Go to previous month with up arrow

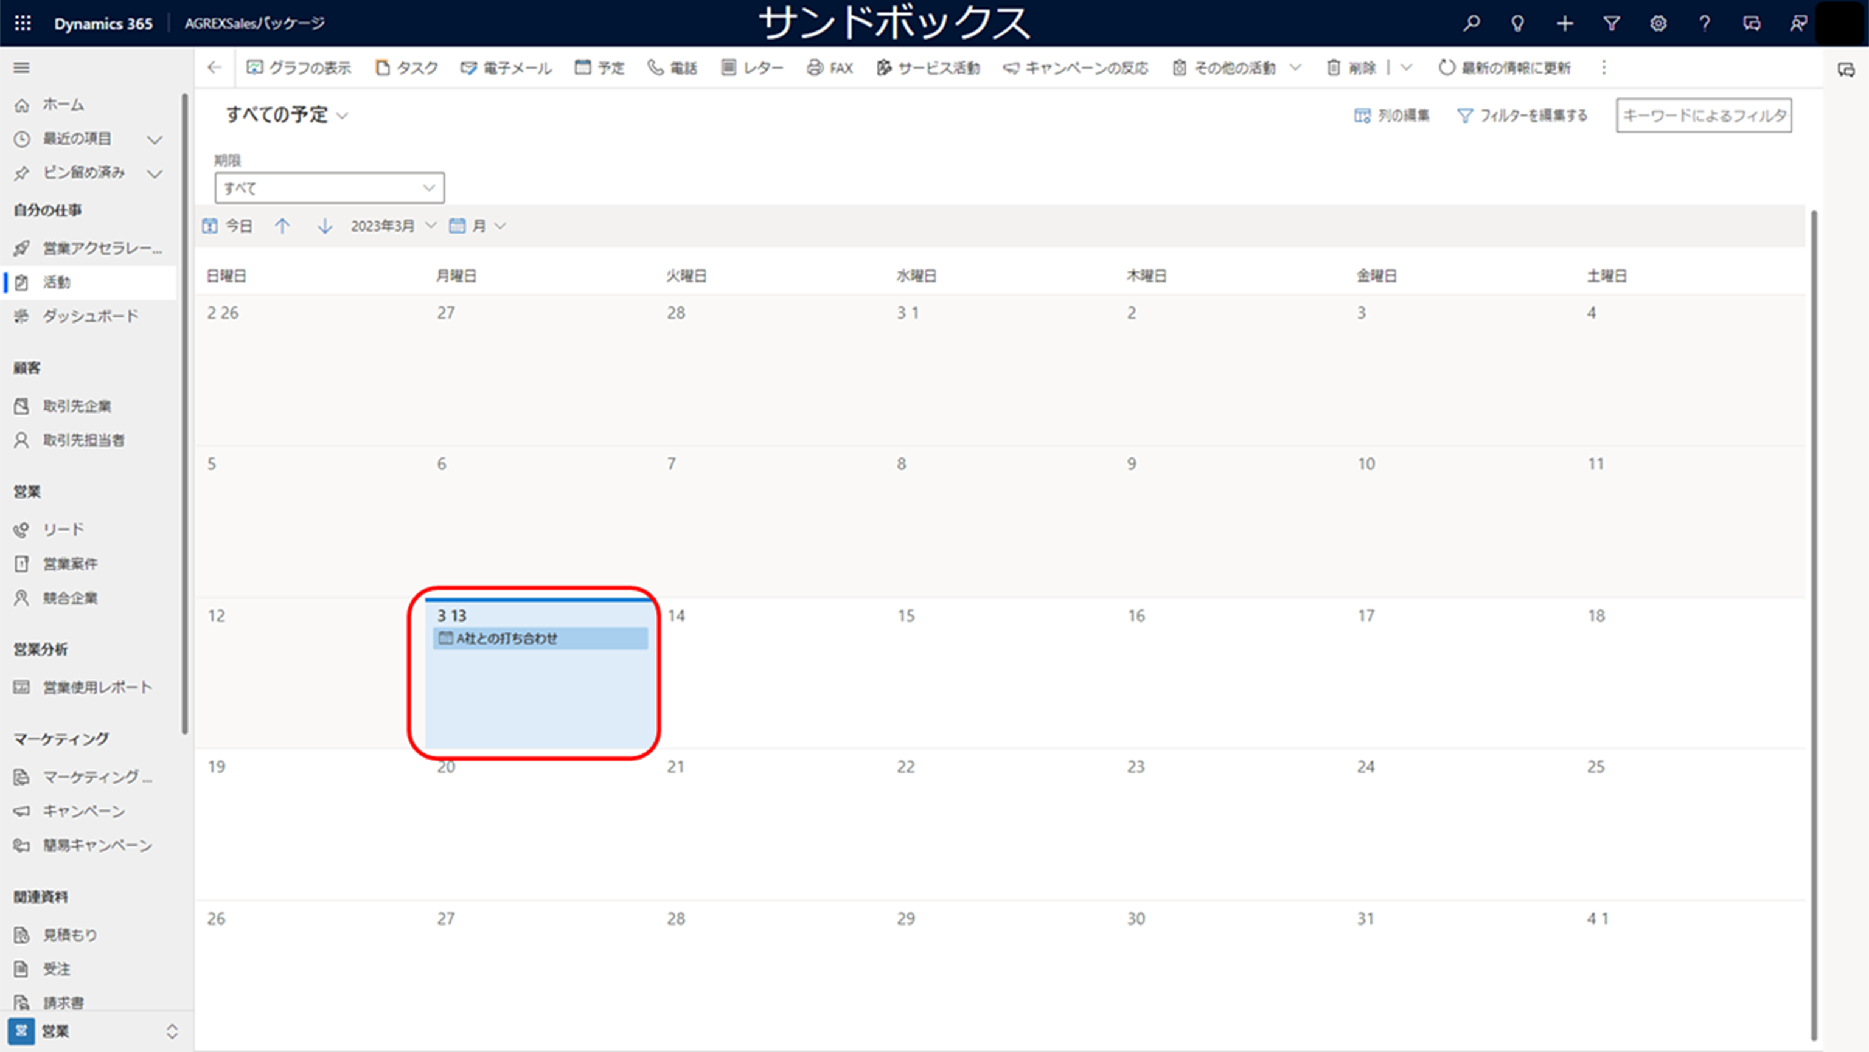tap(282, 226)
